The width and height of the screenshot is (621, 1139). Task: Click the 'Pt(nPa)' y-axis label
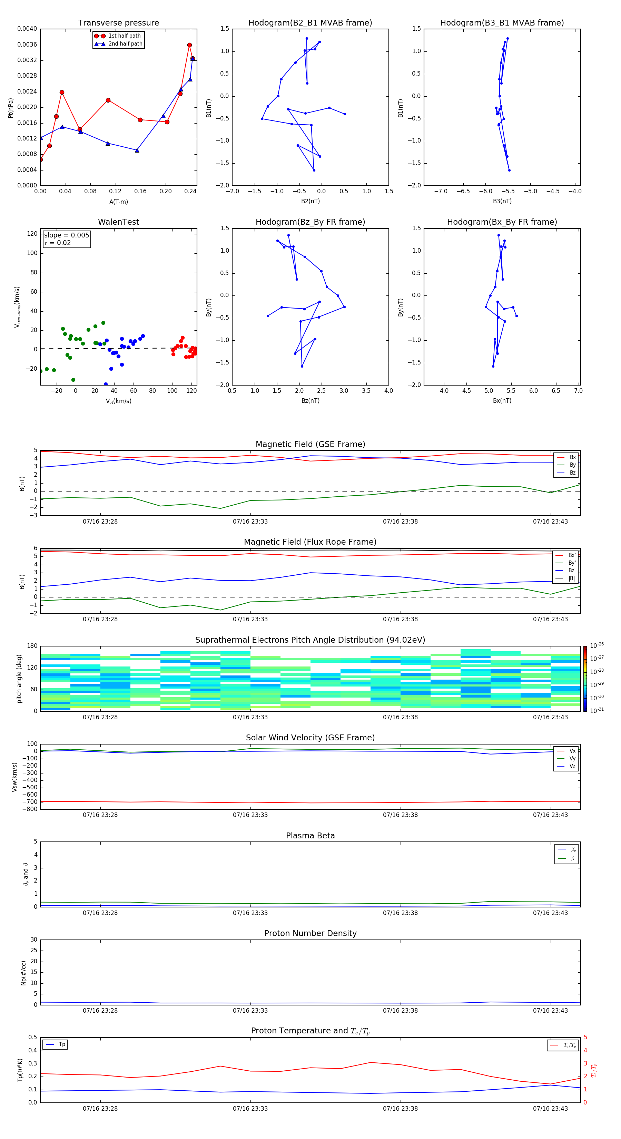click(x=11, y=108)
